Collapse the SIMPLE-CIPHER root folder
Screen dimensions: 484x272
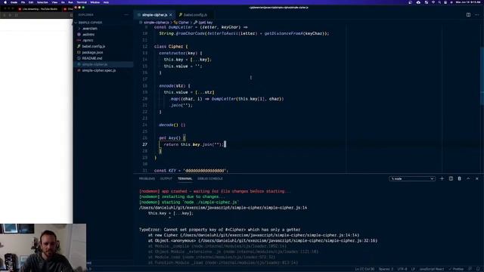click(90, 23)
